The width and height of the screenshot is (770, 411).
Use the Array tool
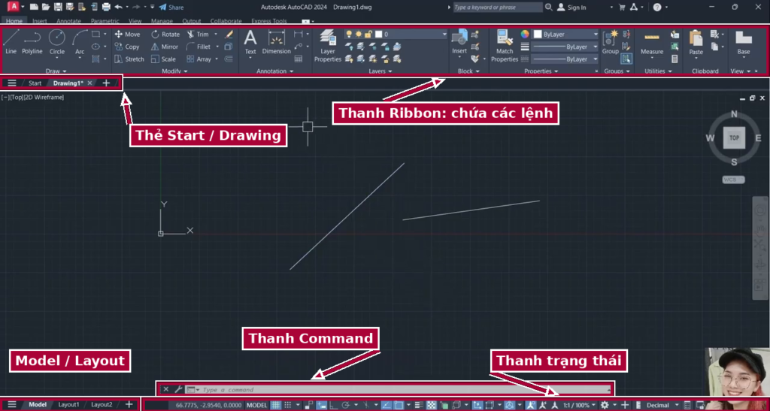coord(199,59)
